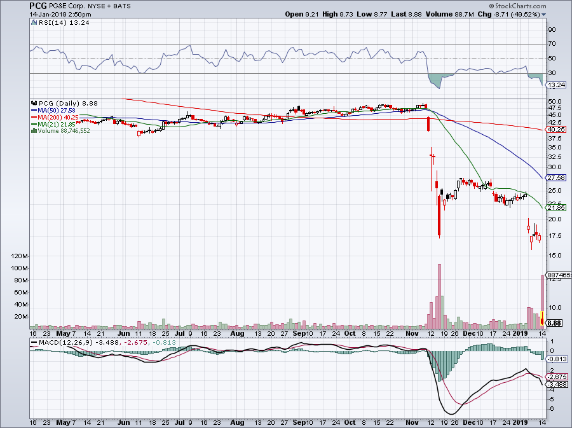
Task: Open the blue dropdown arrow beside Chg value
Action: [x=544, y=15]
